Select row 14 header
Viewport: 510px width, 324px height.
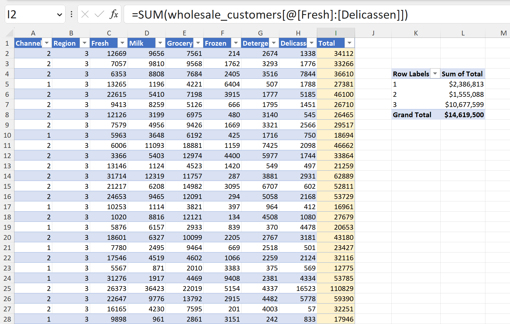tap(7, 176)
